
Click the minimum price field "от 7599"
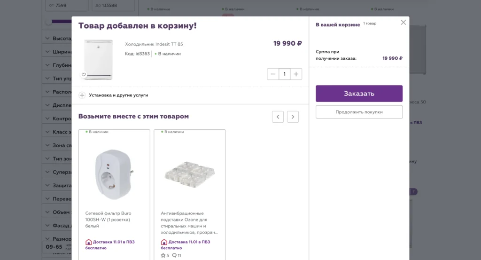click(x=67, y=6)
